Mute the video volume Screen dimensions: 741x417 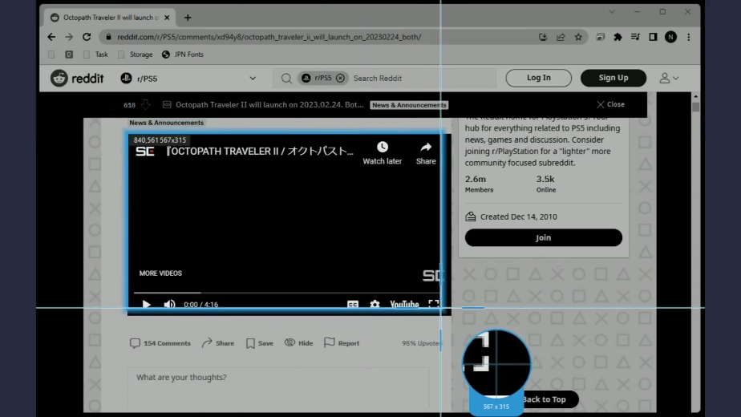(x=169, y=305)
